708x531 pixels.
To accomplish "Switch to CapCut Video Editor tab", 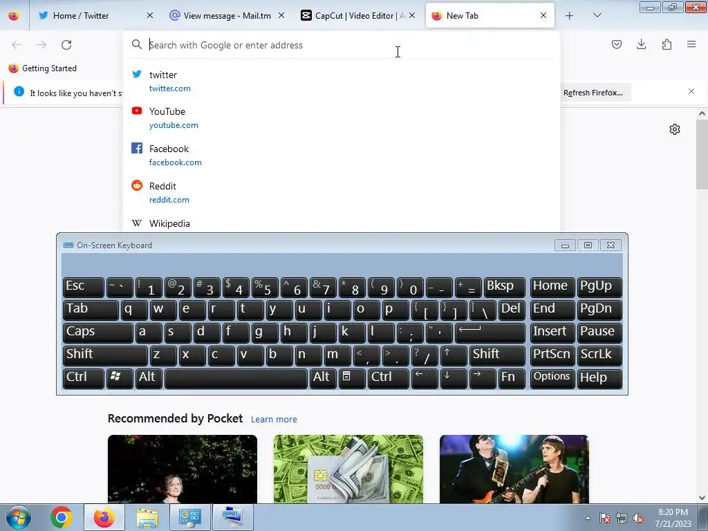I will point(357,15).
